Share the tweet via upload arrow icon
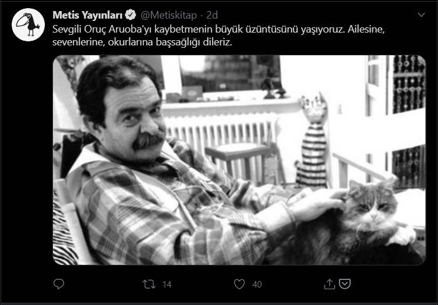Image resolution: width=438 pixels, height=305 pixels. point(329,284)
